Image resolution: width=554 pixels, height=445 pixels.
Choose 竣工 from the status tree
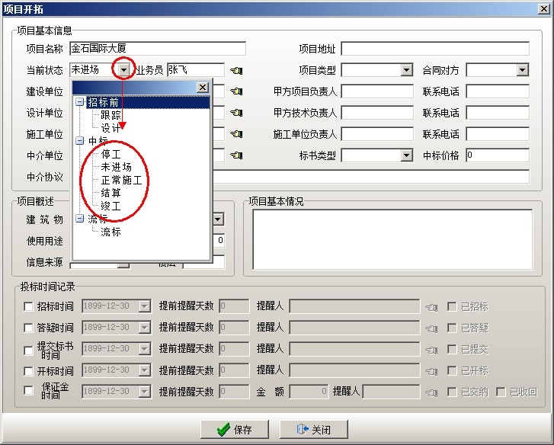[x=110, y=206]
